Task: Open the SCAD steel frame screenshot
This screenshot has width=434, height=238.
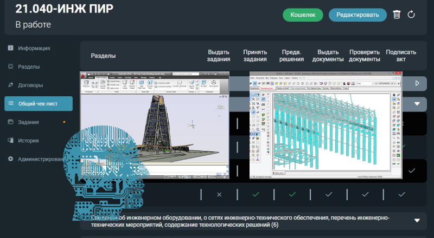Action: coord(326,125)
